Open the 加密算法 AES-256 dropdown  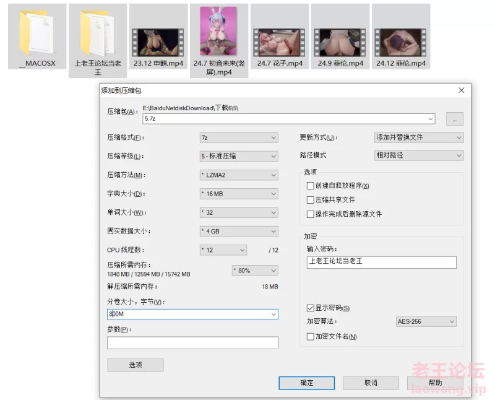point(426,321)
